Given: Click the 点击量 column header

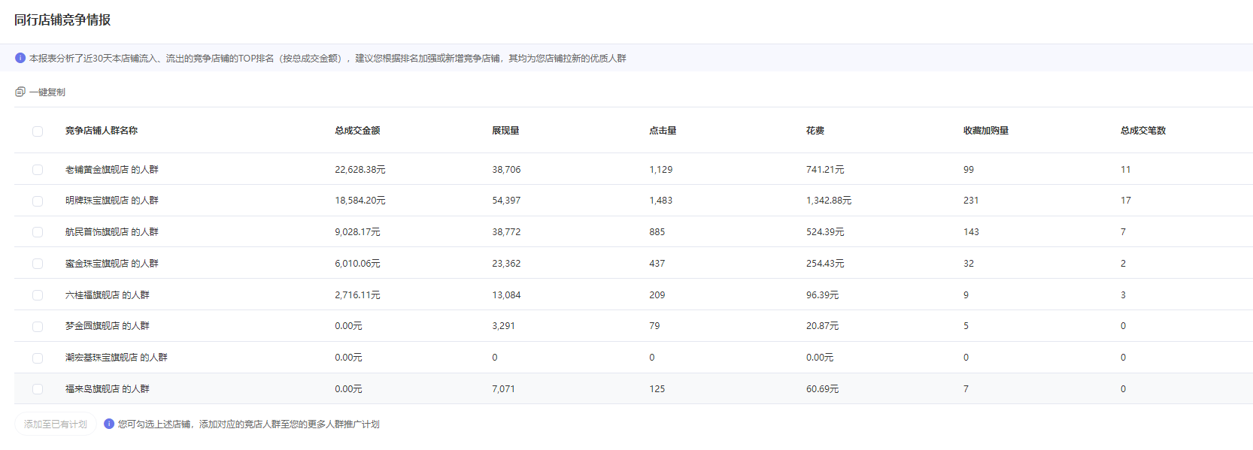Looking at the screenshot, I should (663, 131).
